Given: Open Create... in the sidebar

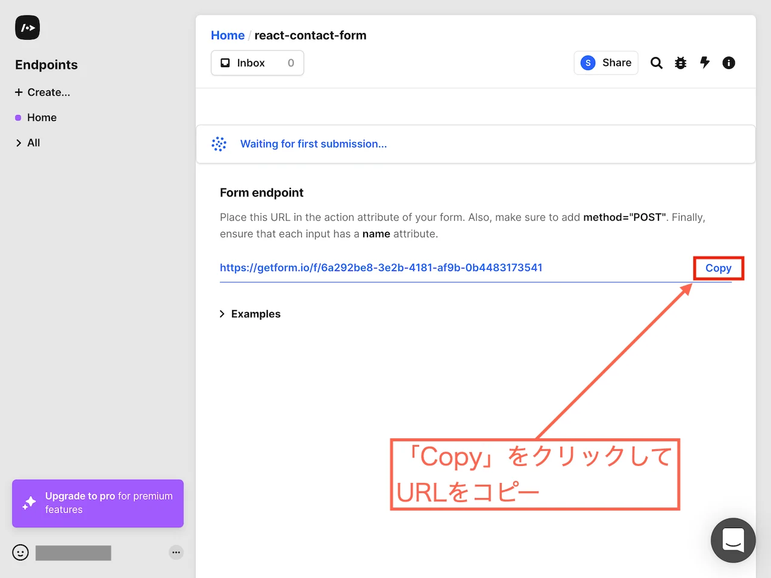Looking at the screenshot, I should (x=42, y=92).
